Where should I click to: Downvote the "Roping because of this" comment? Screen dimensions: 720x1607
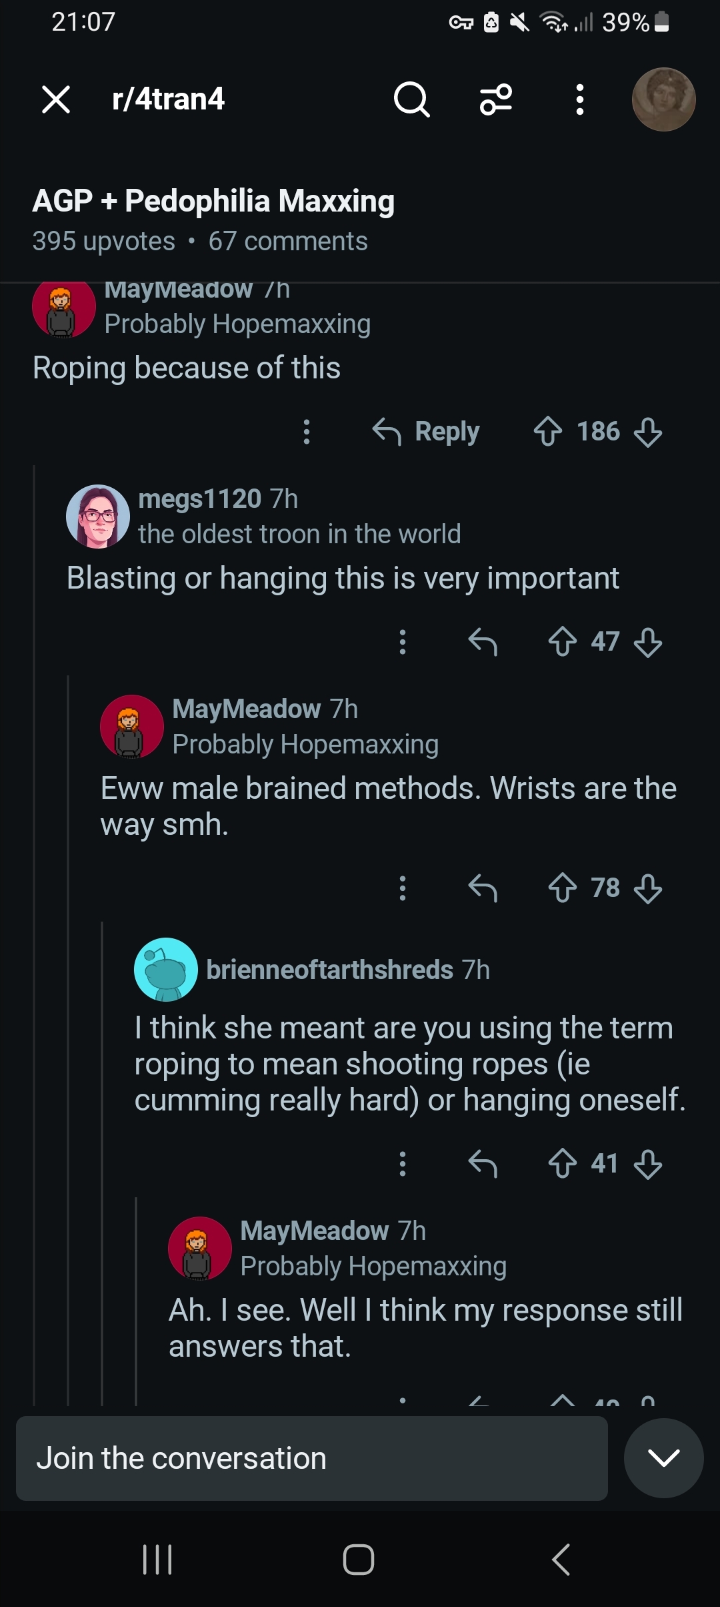pos(648,432)
